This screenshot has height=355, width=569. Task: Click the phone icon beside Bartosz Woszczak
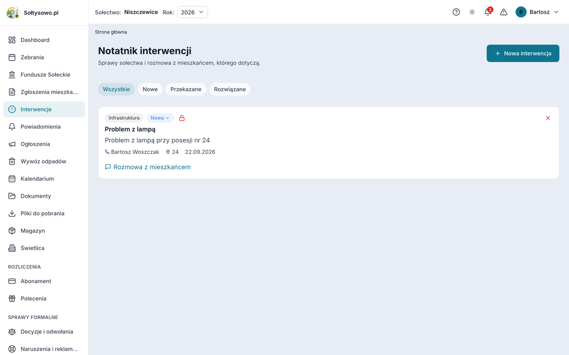pos(107,152)
